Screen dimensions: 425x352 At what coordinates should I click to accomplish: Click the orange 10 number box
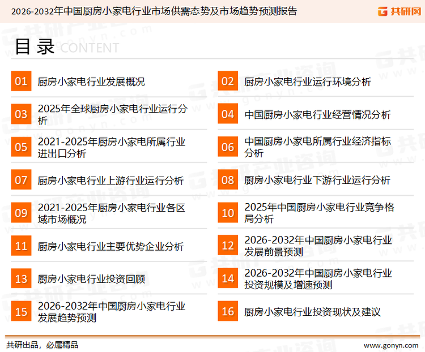[228, 213]
